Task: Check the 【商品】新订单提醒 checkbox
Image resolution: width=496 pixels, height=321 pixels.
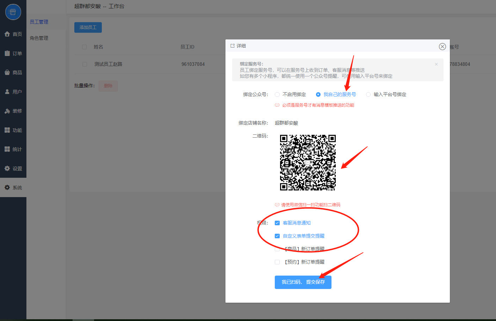Action: (277, 249)
